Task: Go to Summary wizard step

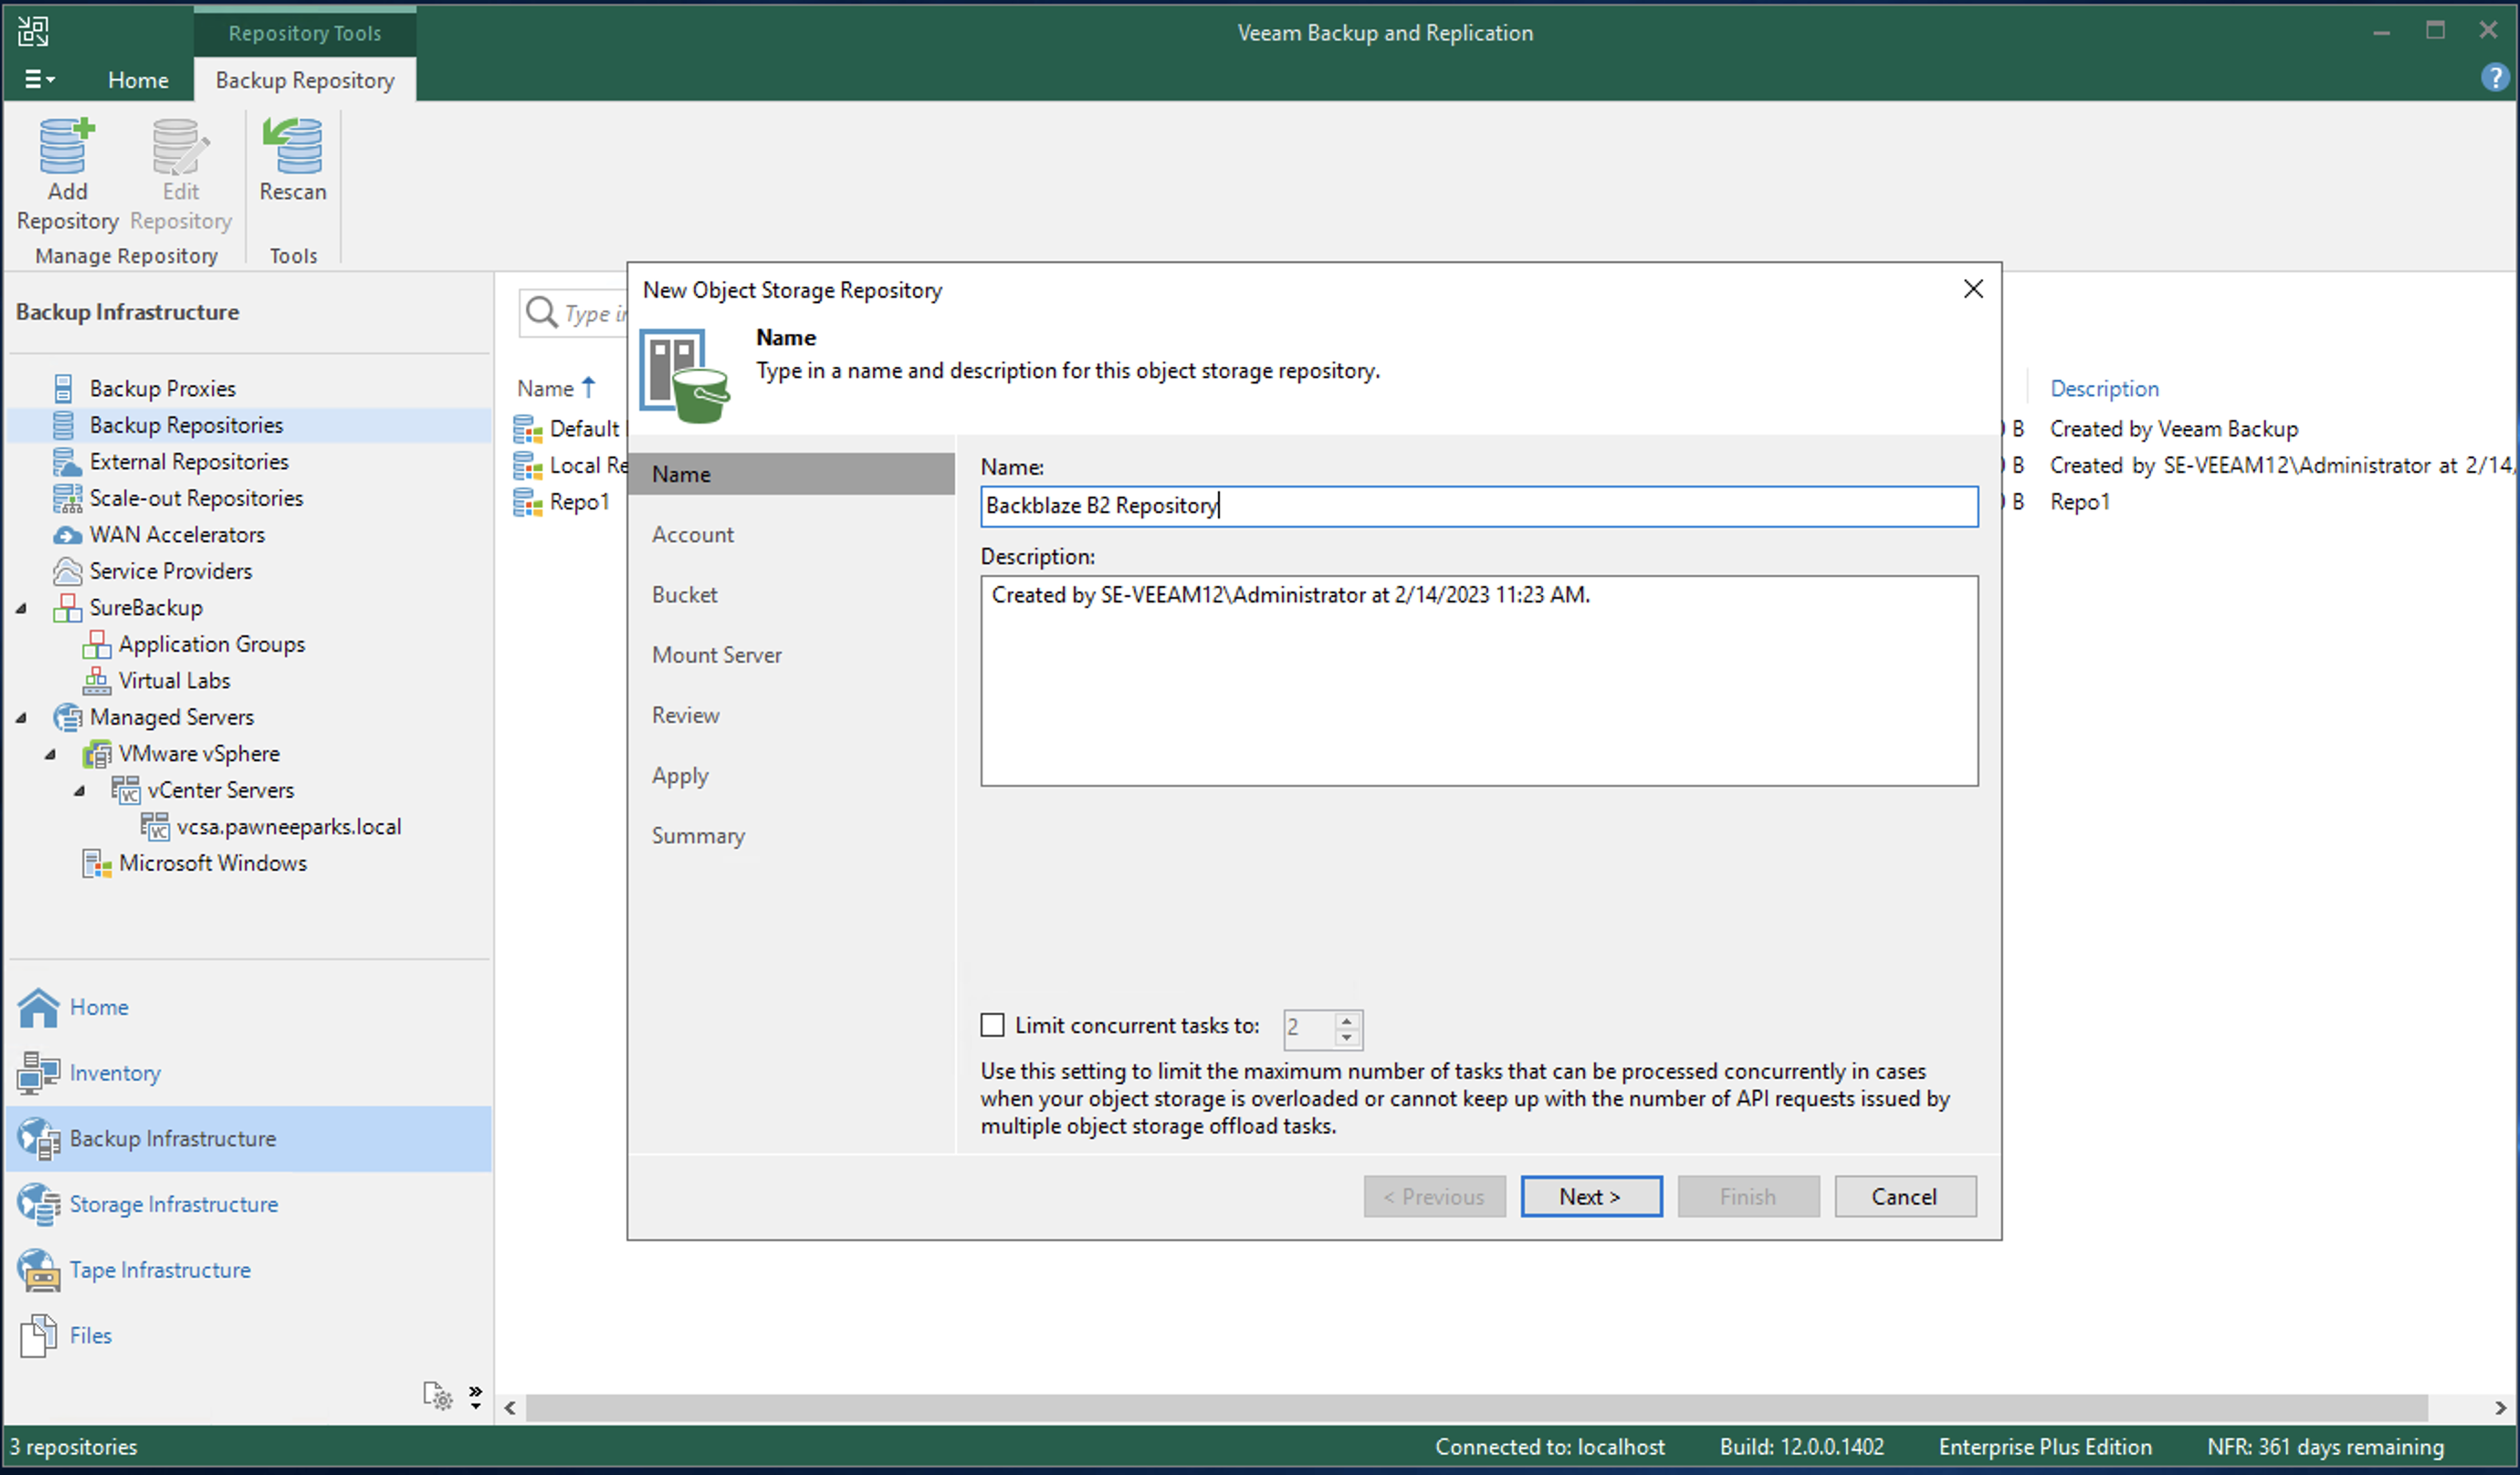Action: coord(699,836)
